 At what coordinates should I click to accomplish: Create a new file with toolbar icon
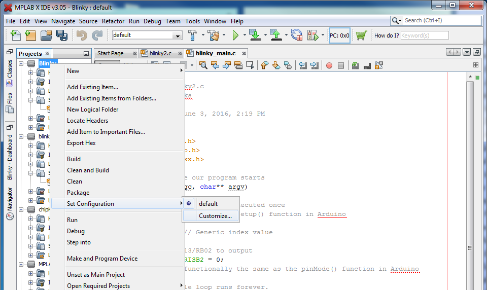(15, 35)
